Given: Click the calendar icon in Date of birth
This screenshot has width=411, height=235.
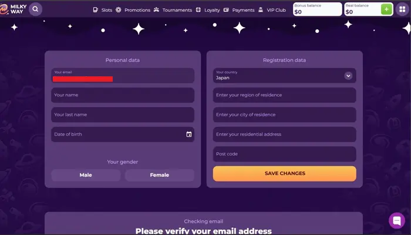Looking at the screenshot, I should click(189, 135).
